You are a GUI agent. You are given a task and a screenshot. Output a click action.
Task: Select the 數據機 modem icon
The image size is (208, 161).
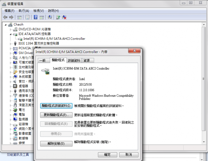coord(15,139)
